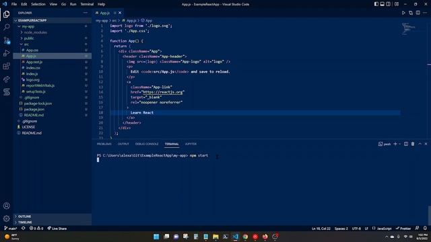
Task: Click the Windows Start button
Action: tap(156, 237)
